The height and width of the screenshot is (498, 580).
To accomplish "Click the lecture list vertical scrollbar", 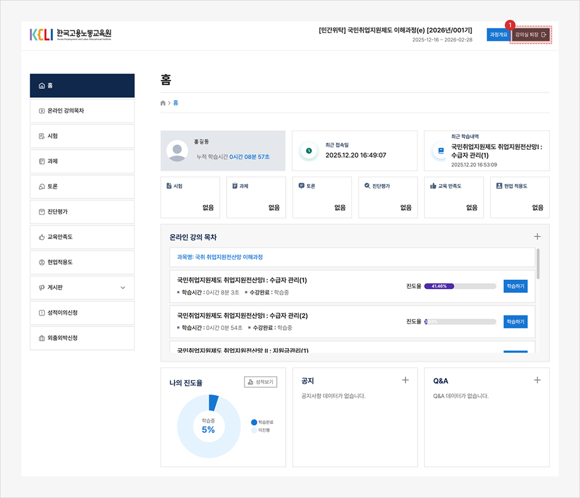I will point(538,263).
